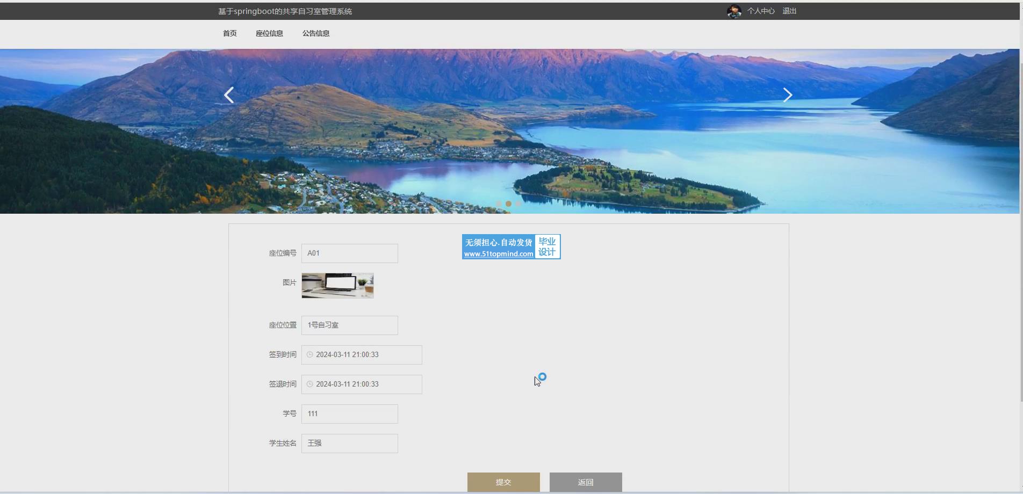Open the seat desk thumbnail image
Screen dimensions: 1023x494
337,286
